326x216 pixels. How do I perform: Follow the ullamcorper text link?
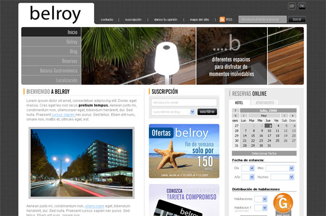pos(95,206)
